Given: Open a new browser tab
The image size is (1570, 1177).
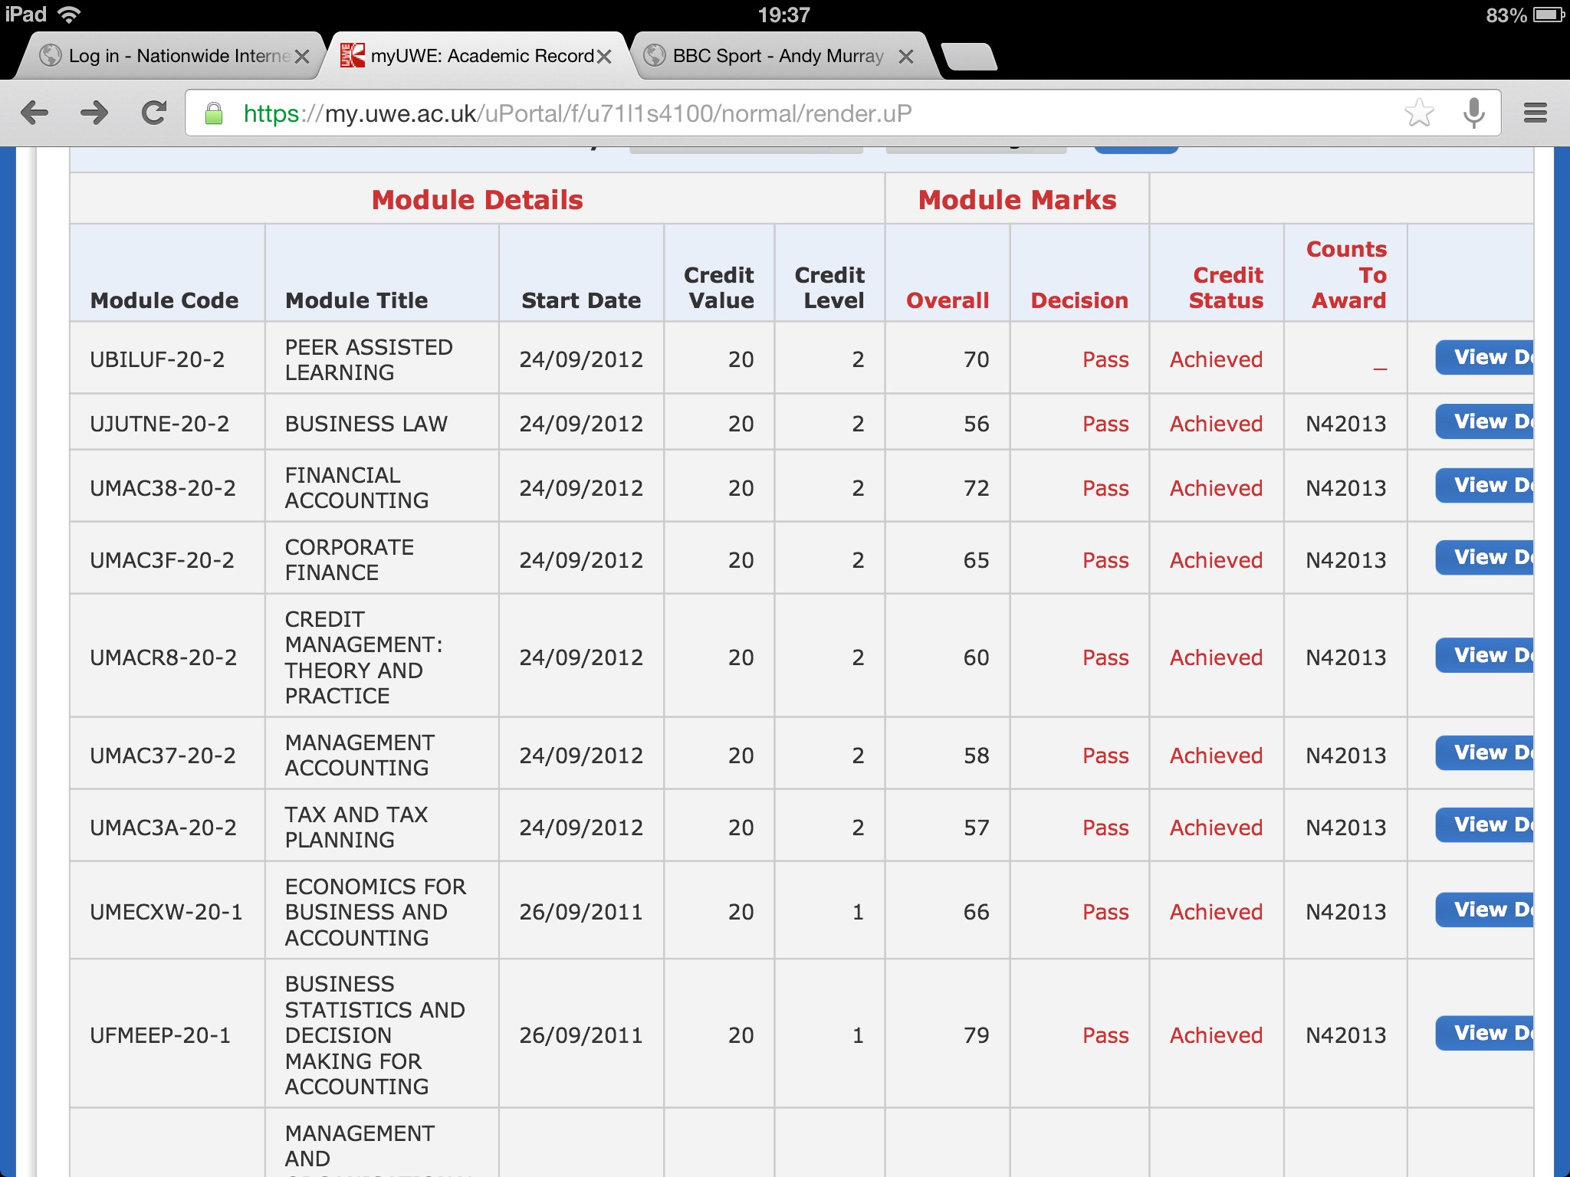Looking at the screenshot, I should click(968, 57).
